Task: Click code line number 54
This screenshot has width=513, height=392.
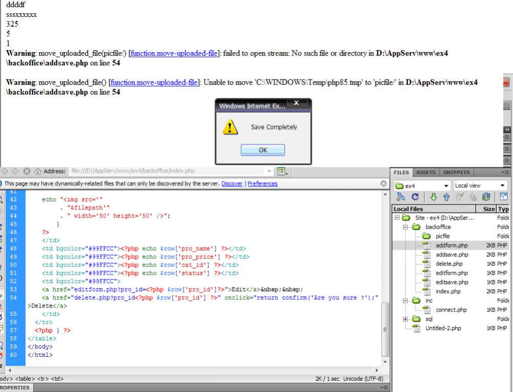Action: pyautogui.click(x=13, y=298)
